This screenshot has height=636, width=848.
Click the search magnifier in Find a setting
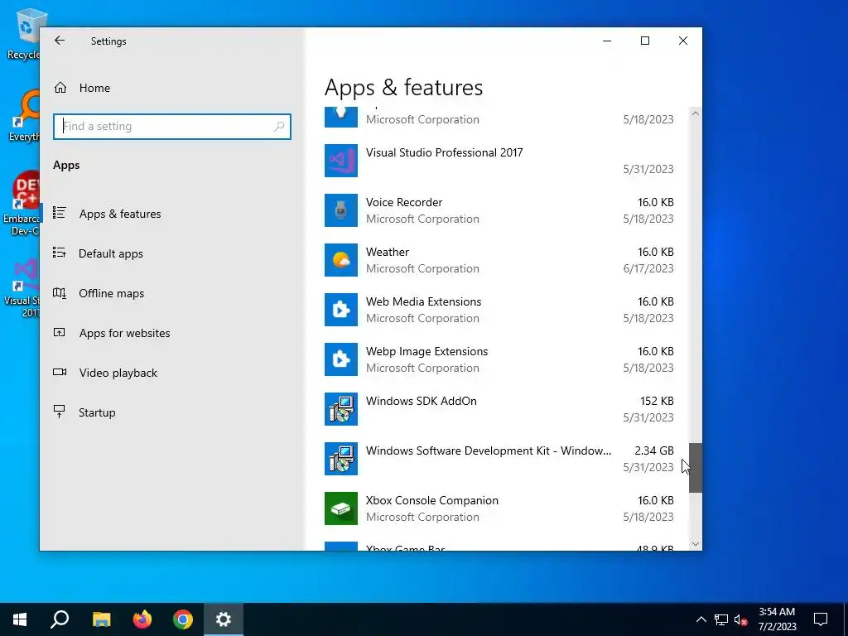click(279, 126)
